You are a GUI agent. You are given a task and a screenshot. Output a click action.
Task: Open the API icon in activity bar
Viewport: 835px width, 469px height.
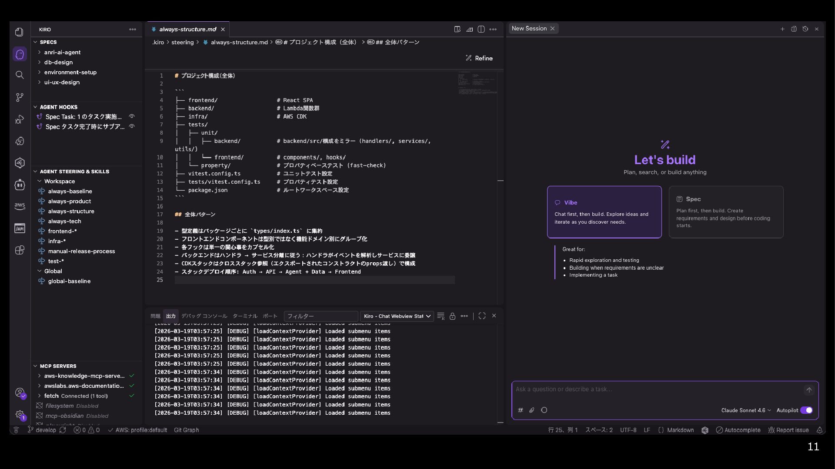pyautogui.click(x=20, y=228)
